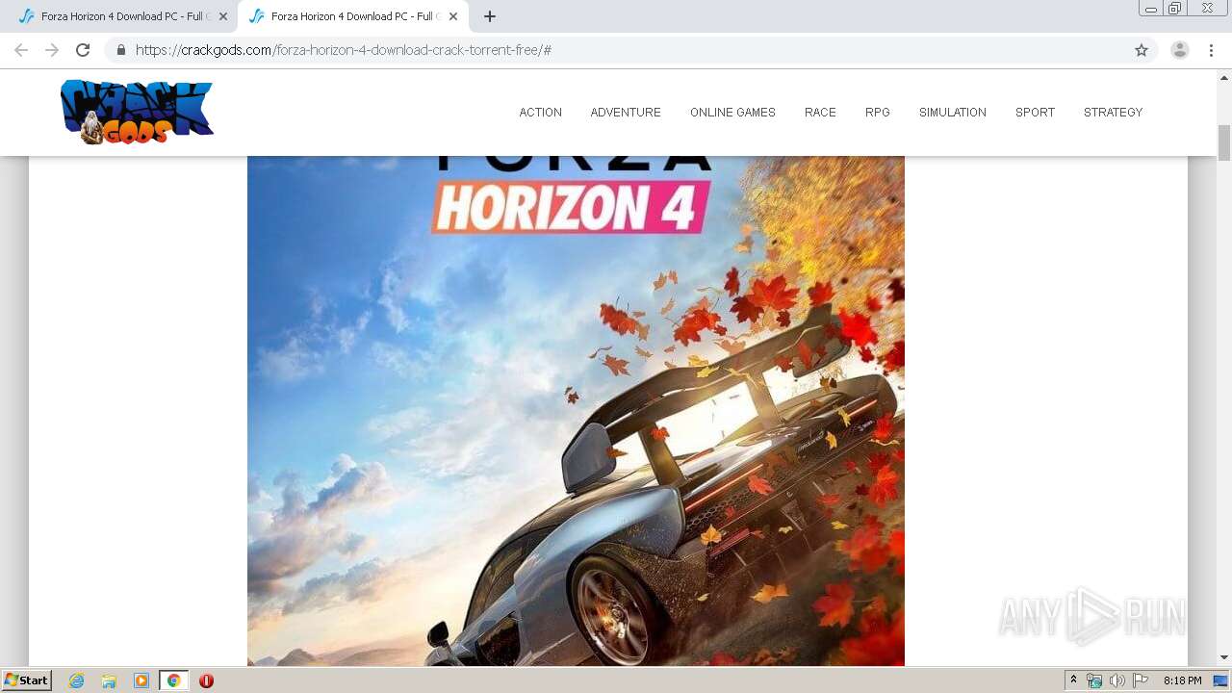Open Windows Media Player in taskbar
Image resolution: width=1232 pixels, height=693 pixels.
point(141,680)
